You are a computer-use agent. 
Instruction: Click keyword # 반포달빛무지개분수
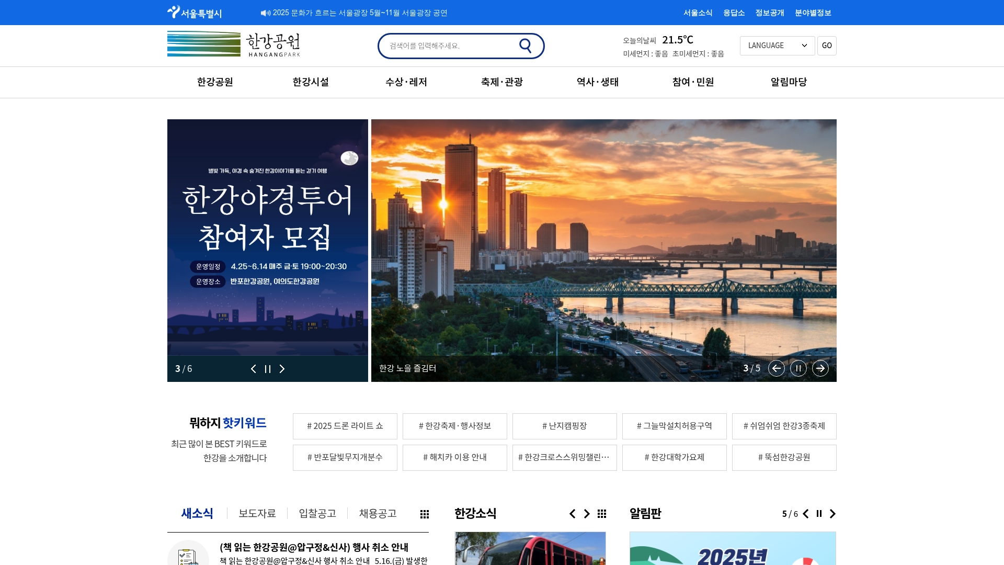coord(345,458)
